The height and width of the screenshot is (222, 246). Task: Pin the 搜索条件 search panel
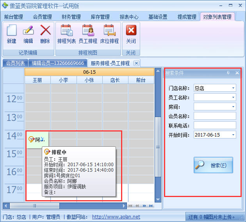pos(228,73)
